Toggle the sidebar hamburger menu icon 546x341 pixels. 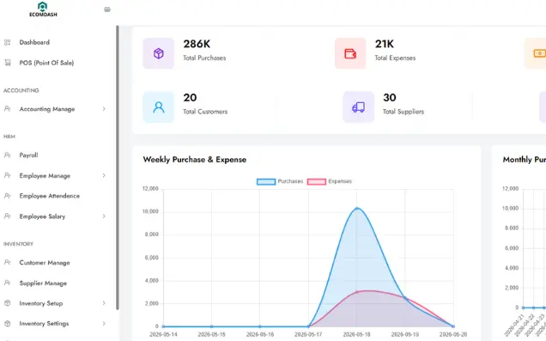coord(107,9)
